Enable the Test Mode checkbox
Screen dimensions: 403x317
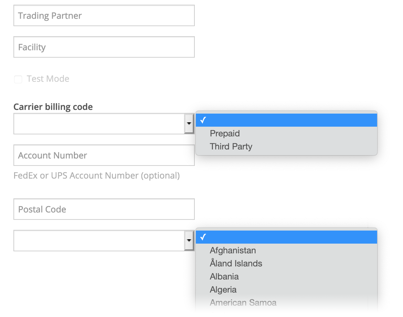click(18, 79)
